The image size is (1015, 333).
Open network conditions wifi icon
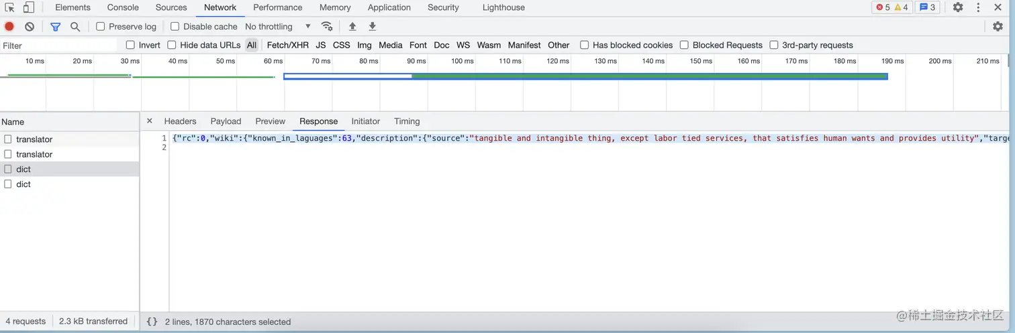tap(327, 26)
